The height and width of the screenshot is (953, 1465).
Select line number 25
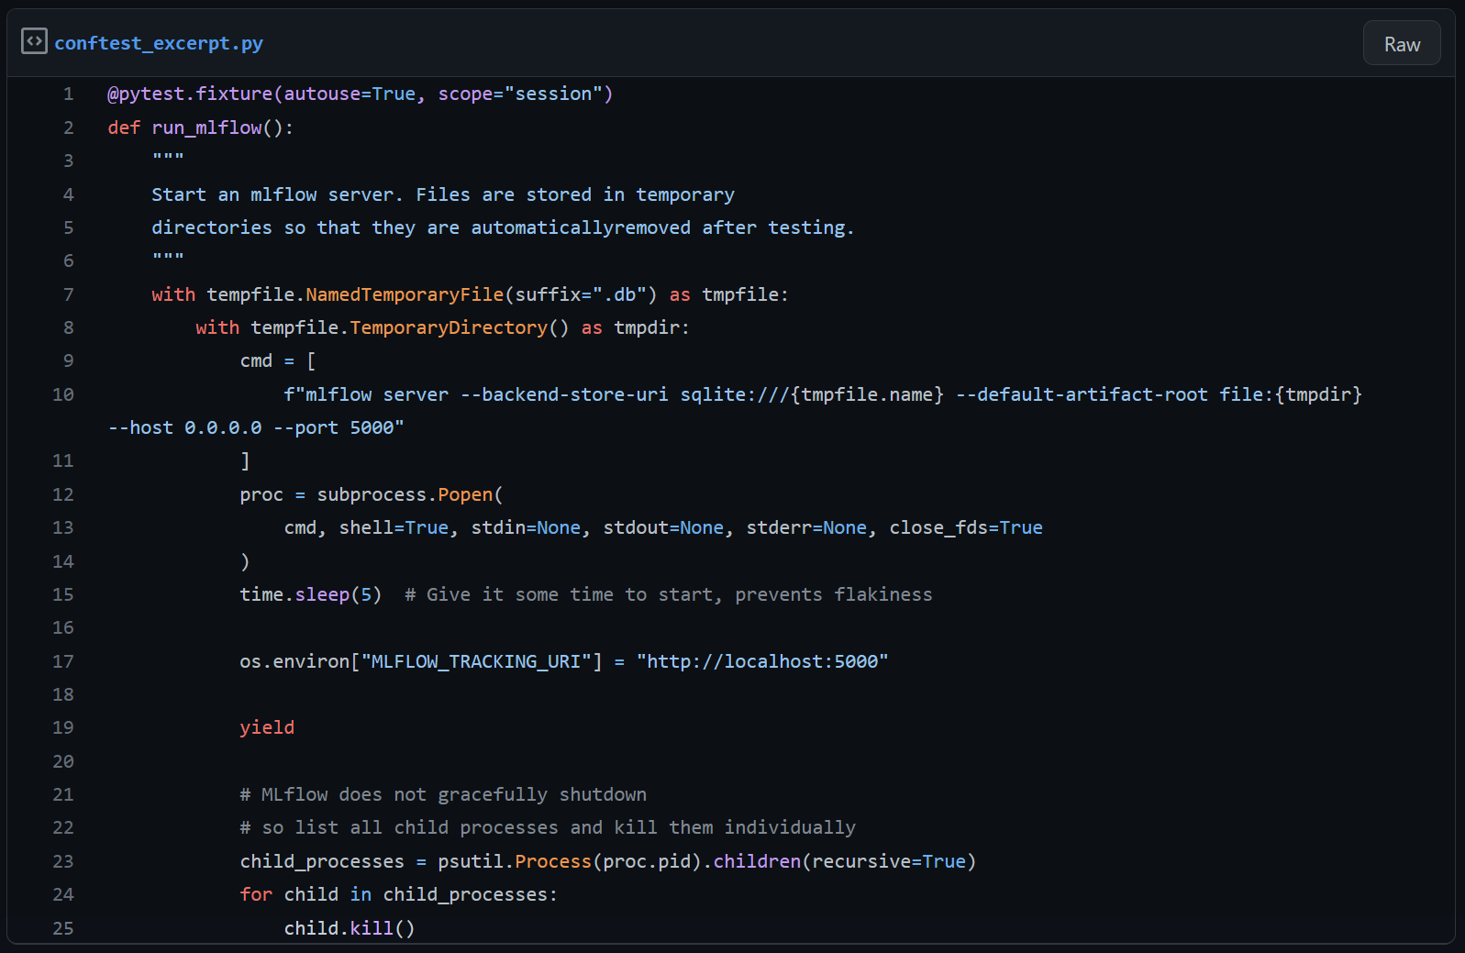click(63, 928)
